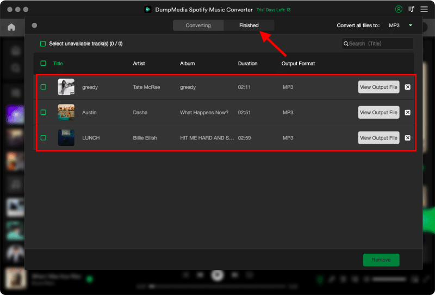
Task: Click the 02:11 duration value
Action: click(244, 87)
